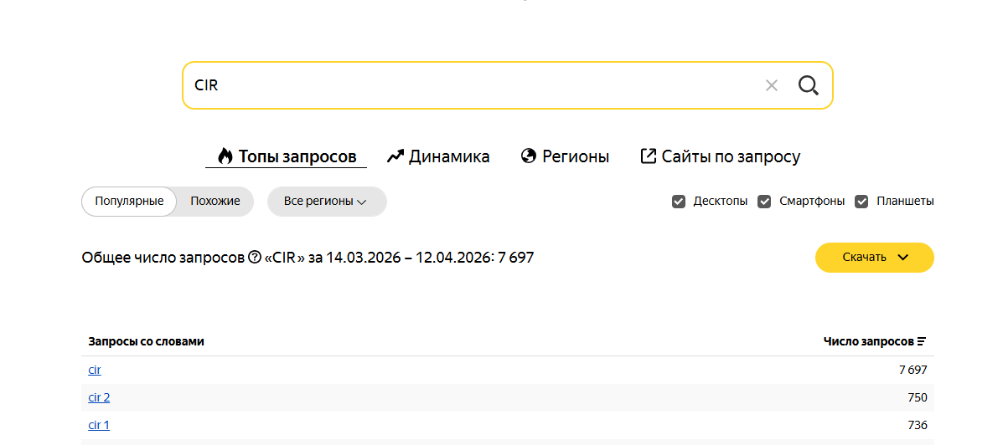Click the trending arrow icon for Динамика

click(x=396, y=156)
